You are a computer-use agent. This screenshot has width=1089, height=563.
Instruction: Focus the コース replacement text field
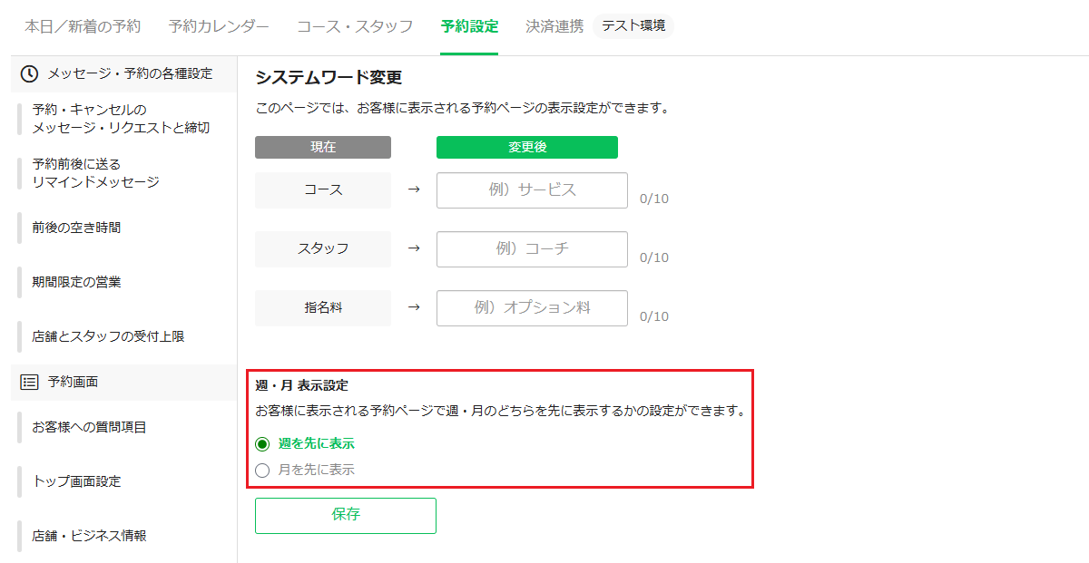[x=532, y=190]
